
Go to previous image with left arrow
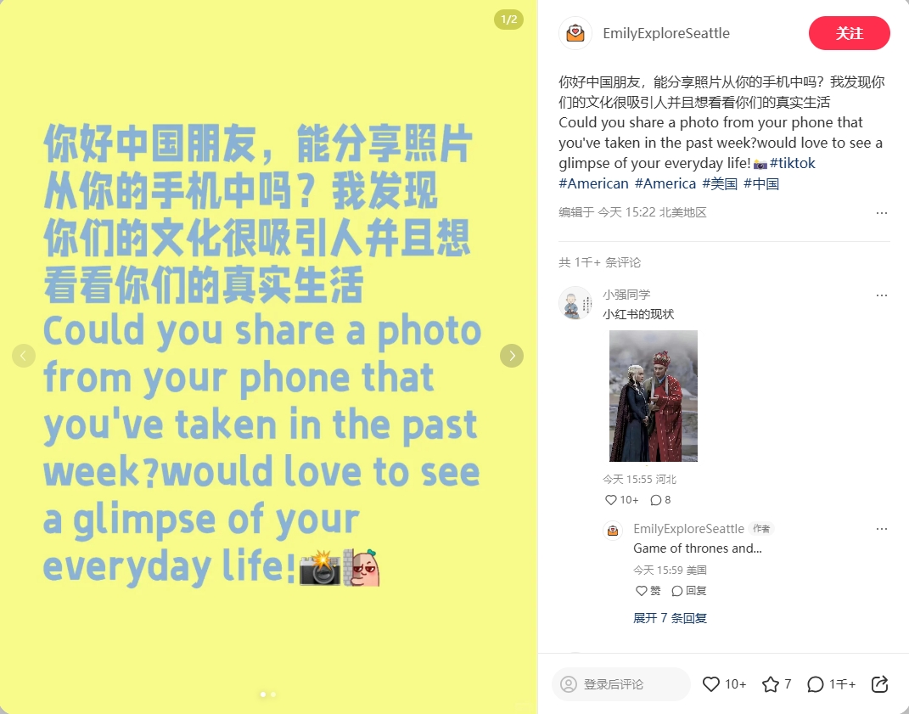24,356
